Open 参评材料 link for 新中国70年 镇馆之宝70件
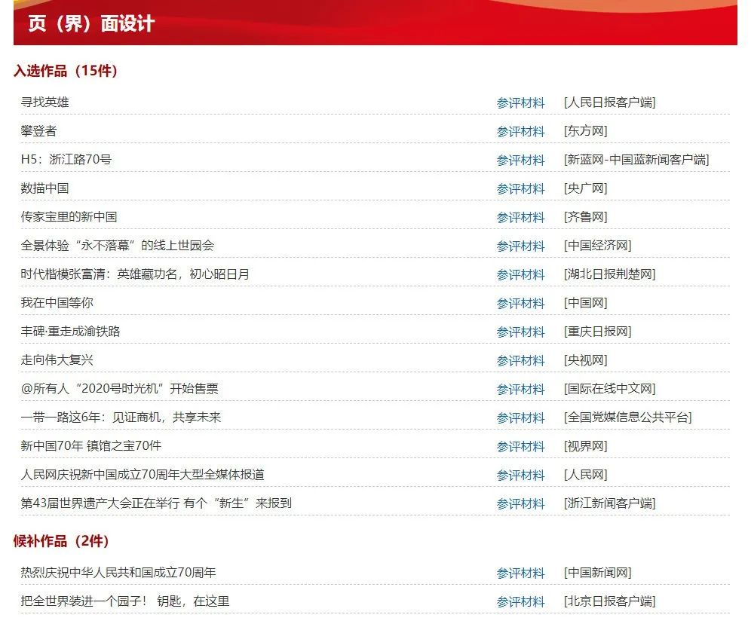 (x=520, y=447)
